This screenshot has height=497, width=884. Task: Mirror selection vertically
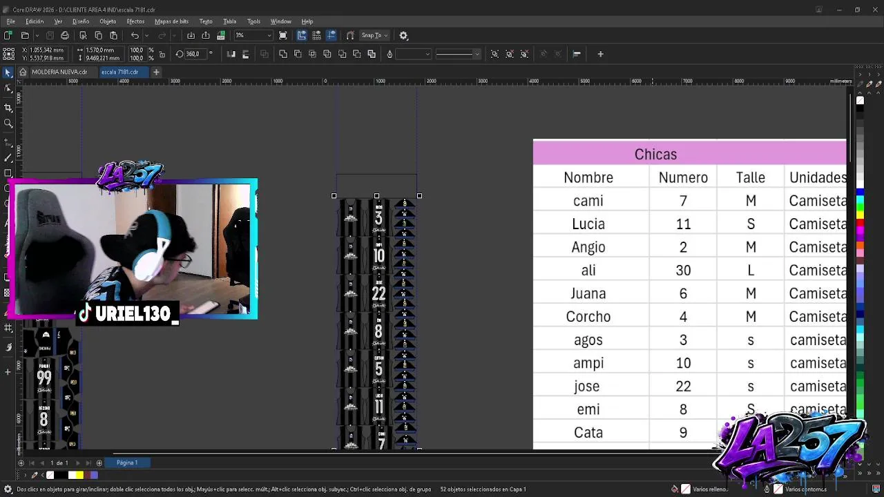coord(245,54)
